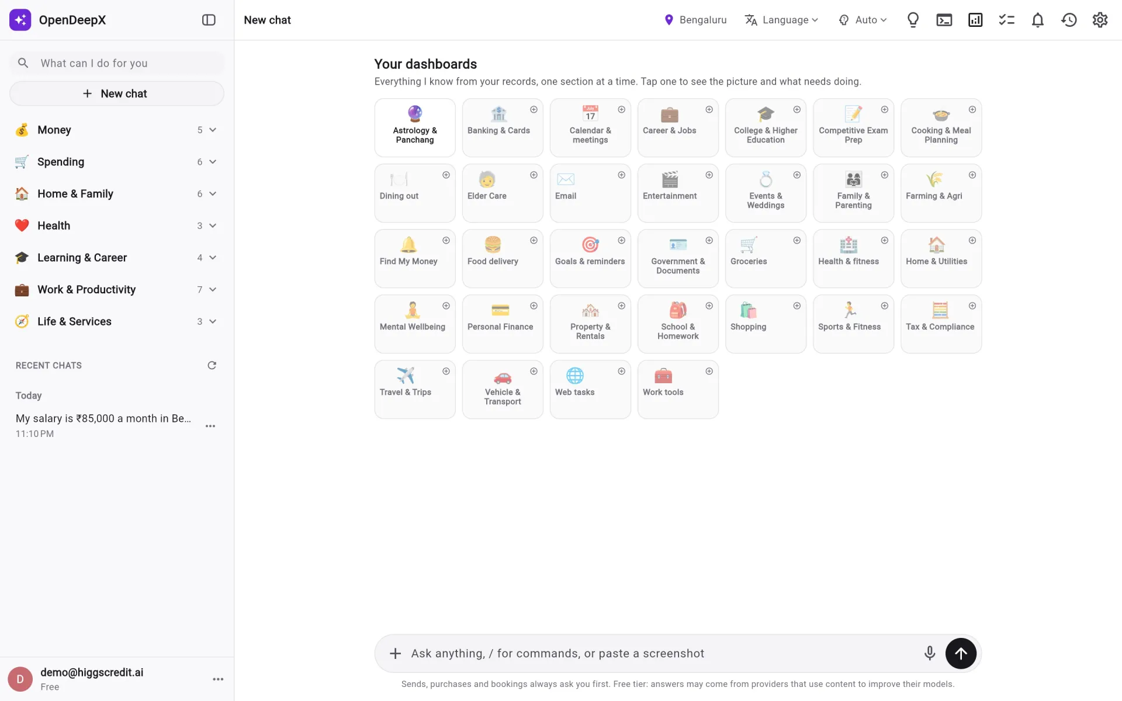Open the options menu for the salary chat
This screenshot has height=701, width=1122.
tap(210, 426)
